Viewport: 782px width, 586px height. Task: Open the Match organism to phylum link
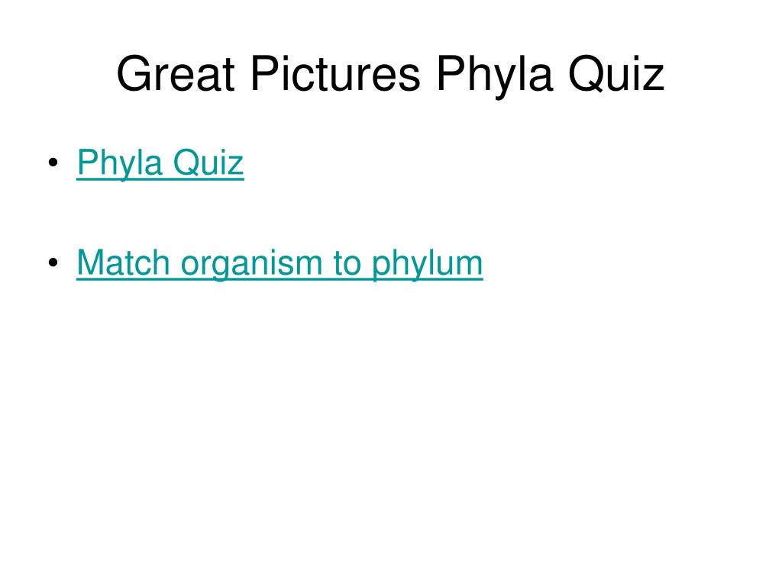(280, 263)
